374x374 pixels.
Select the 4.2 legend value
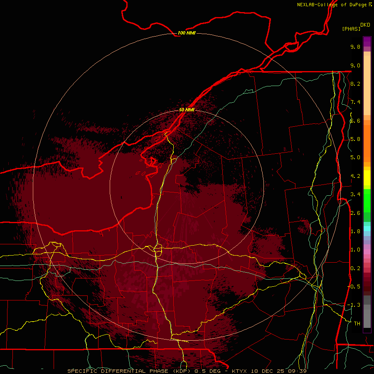[x=355, y=176]
